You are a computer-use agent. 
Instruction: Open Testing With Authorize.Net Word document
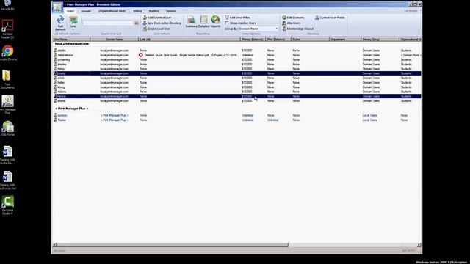coord(7,180)
